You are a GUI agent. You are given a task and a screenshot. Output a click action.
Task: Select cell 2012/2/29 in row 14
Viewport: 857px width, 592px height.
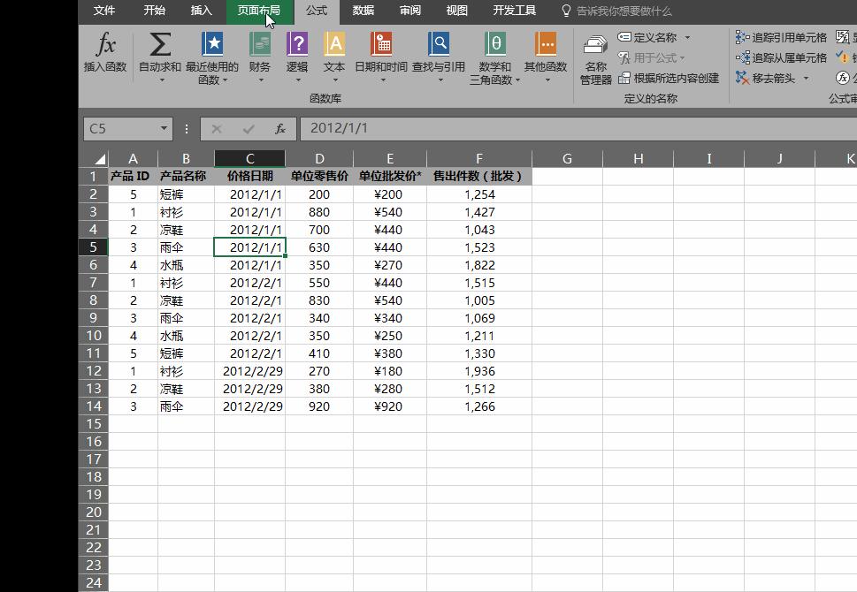[x=249, y=406]
